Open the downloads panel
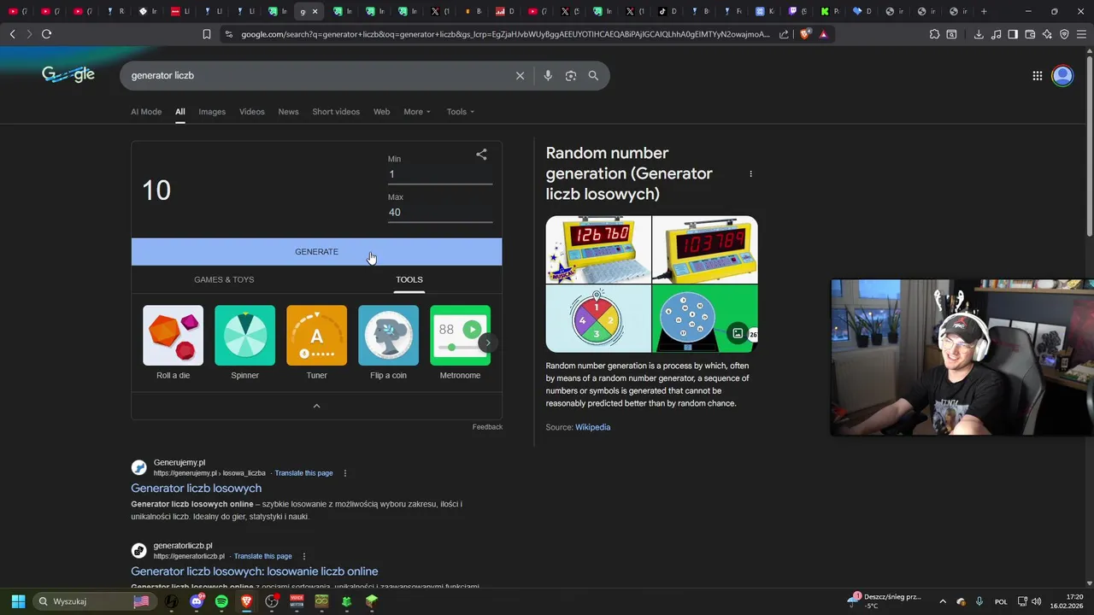The image size is (1094, 615). point(979,34)
